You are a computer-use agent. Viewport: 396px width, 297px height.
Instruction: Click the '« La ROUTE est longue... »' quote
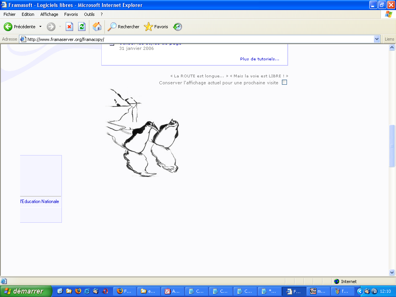click(x=199, y=76)
